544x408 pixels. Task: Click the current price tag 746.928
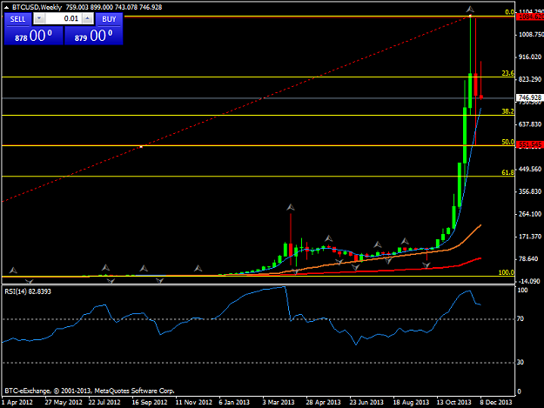pyautogui.click(x=530, y=97)
